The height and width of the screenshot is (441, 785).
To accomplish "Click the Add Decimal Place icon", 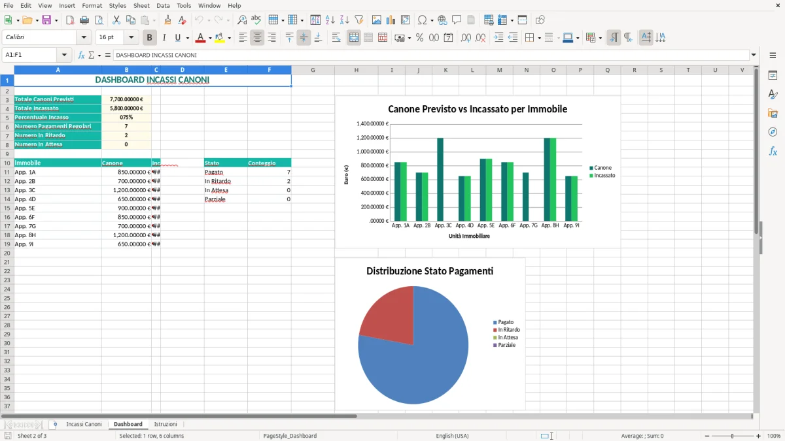I will pyautogui.click(x=466, y=38).
